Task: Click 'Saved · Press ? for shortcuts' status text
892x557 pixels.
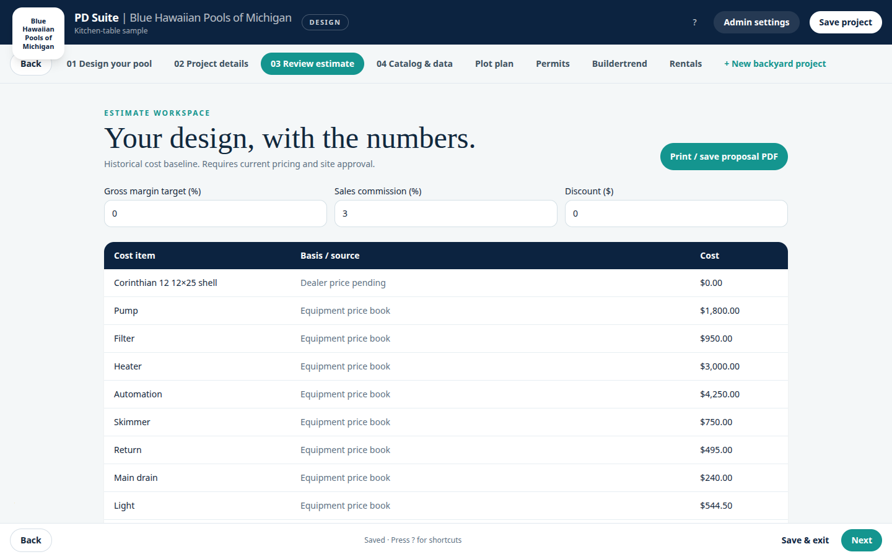Action: pos(413,540)
